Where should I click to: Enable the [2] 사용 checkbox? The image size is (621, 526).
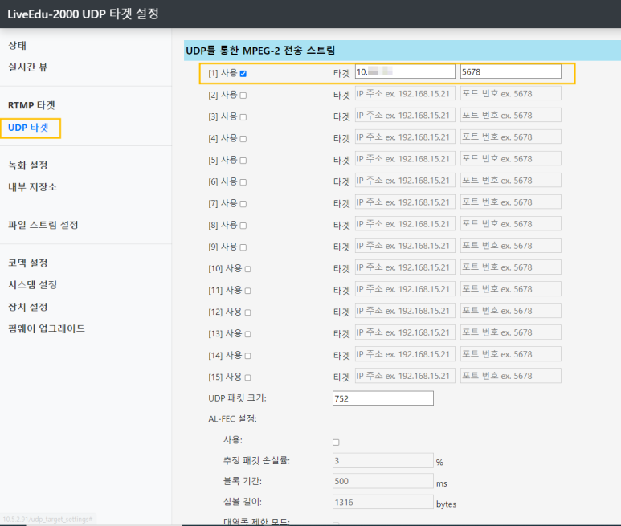(243, 96)
